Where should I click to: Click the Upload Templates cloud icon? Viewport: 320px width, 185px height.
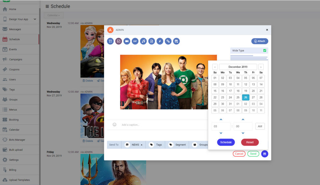coord(5,180)
